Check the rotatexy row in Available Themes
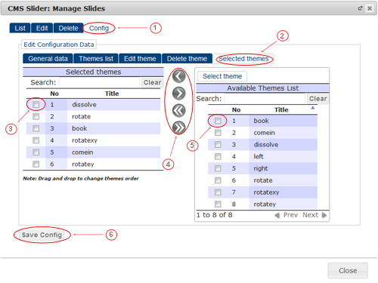The image size is (378, 283). [x=218, y=192]
